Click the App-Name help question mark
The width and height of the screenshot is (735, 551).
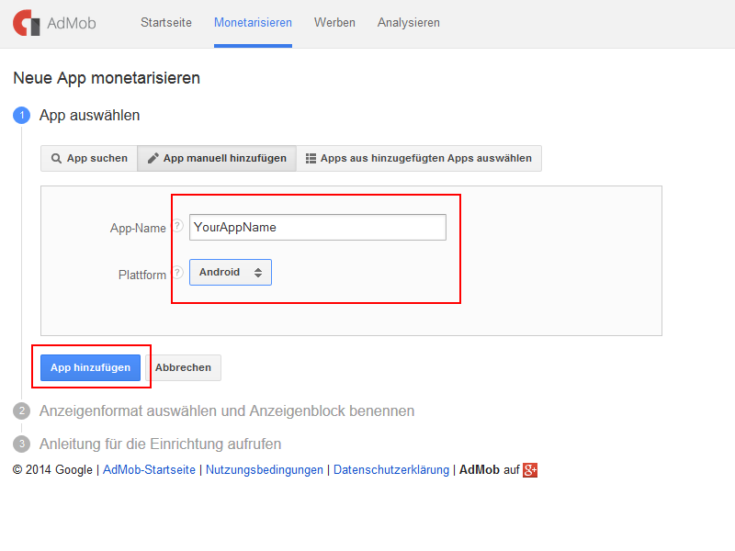177,226
